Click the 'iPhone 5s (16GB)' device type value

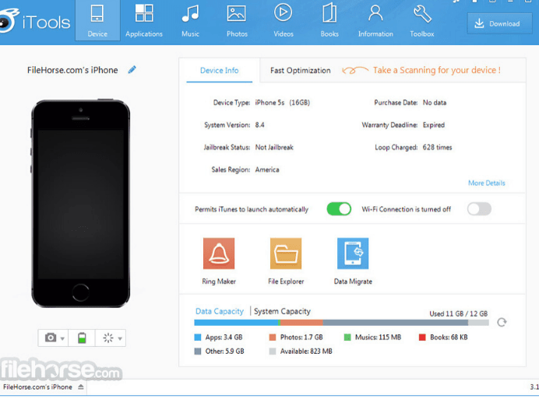(283, 103)
